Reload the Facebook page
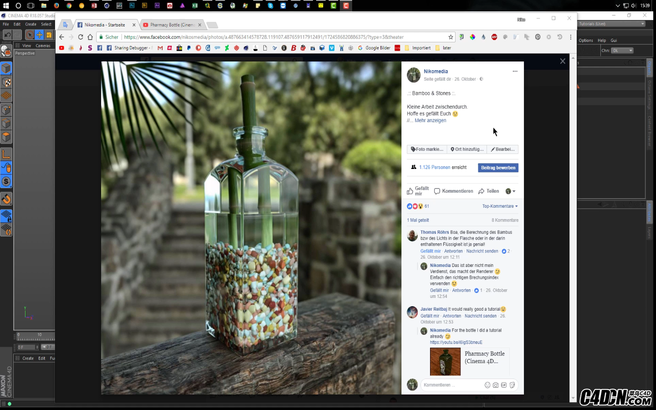The width and height of the screenshot is (656, 410). (81, 37)
